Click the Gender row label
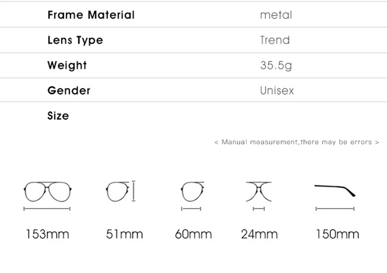This screenshot has height=273, width=387. pos(69,91)
